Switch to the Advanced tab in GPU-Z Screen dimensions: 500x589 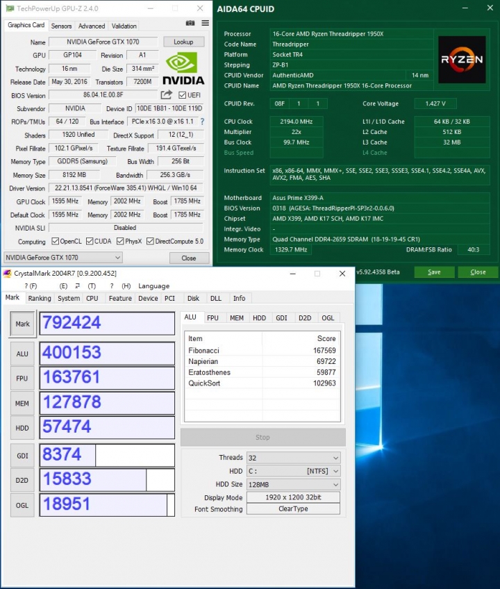(92, 26)
